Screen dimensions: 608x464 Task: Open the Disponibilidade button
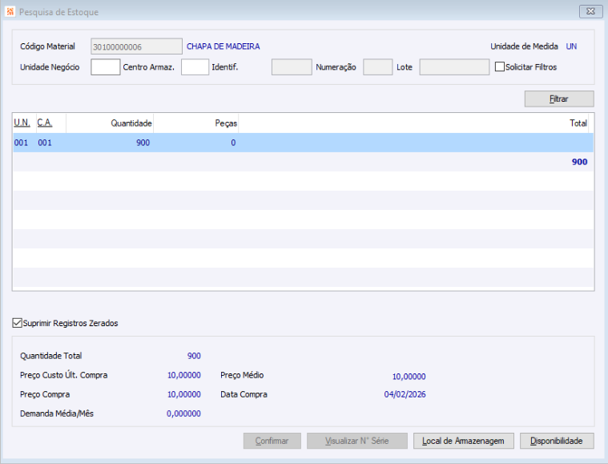pos(557,441)
